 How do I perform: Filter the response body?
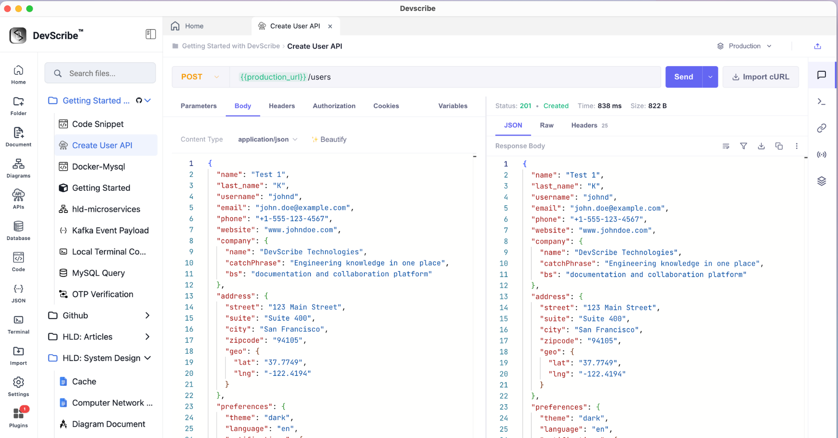744,146
